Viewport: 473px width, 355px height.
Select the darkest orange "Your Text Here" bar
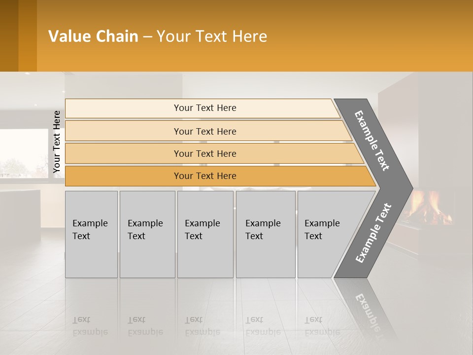click(205, 176)
